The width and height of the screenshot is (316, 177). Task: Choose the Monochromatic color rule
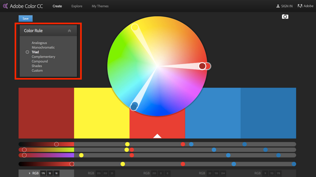[x=43, y=47]
